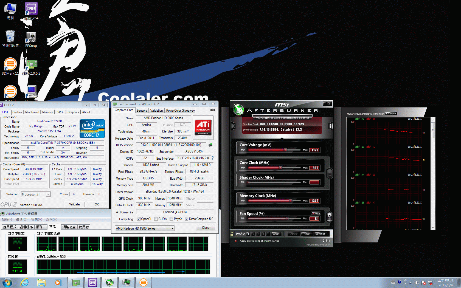
Task: Show hidden tray icons arrow
Action: coord(411,283)
